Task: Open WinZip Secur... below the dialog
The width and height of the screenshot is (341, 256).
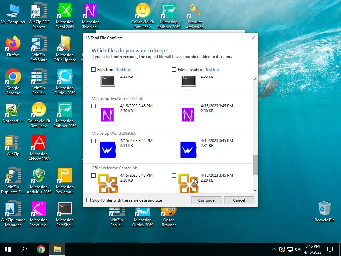Action: [x=117, y=217]
